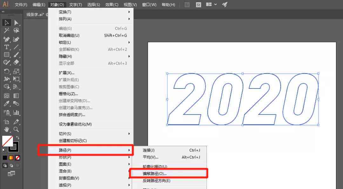Expand the 切片(S) submenu
Screen dimensions: 343x189
coord(91,134)
